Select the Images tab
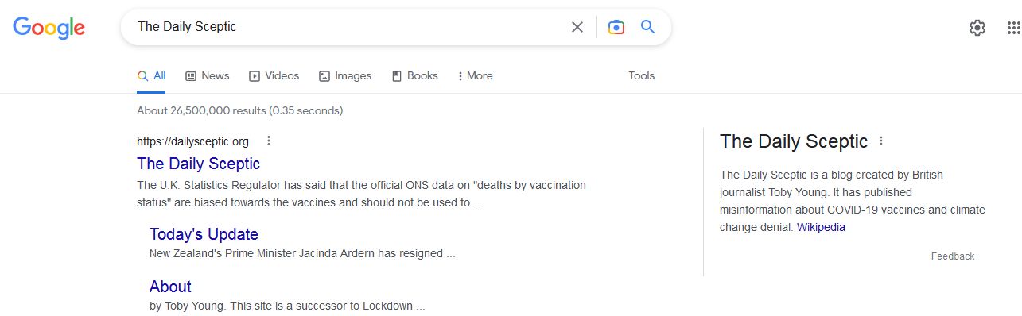Screen dimensions: 1022x316 tap(345, 76)
